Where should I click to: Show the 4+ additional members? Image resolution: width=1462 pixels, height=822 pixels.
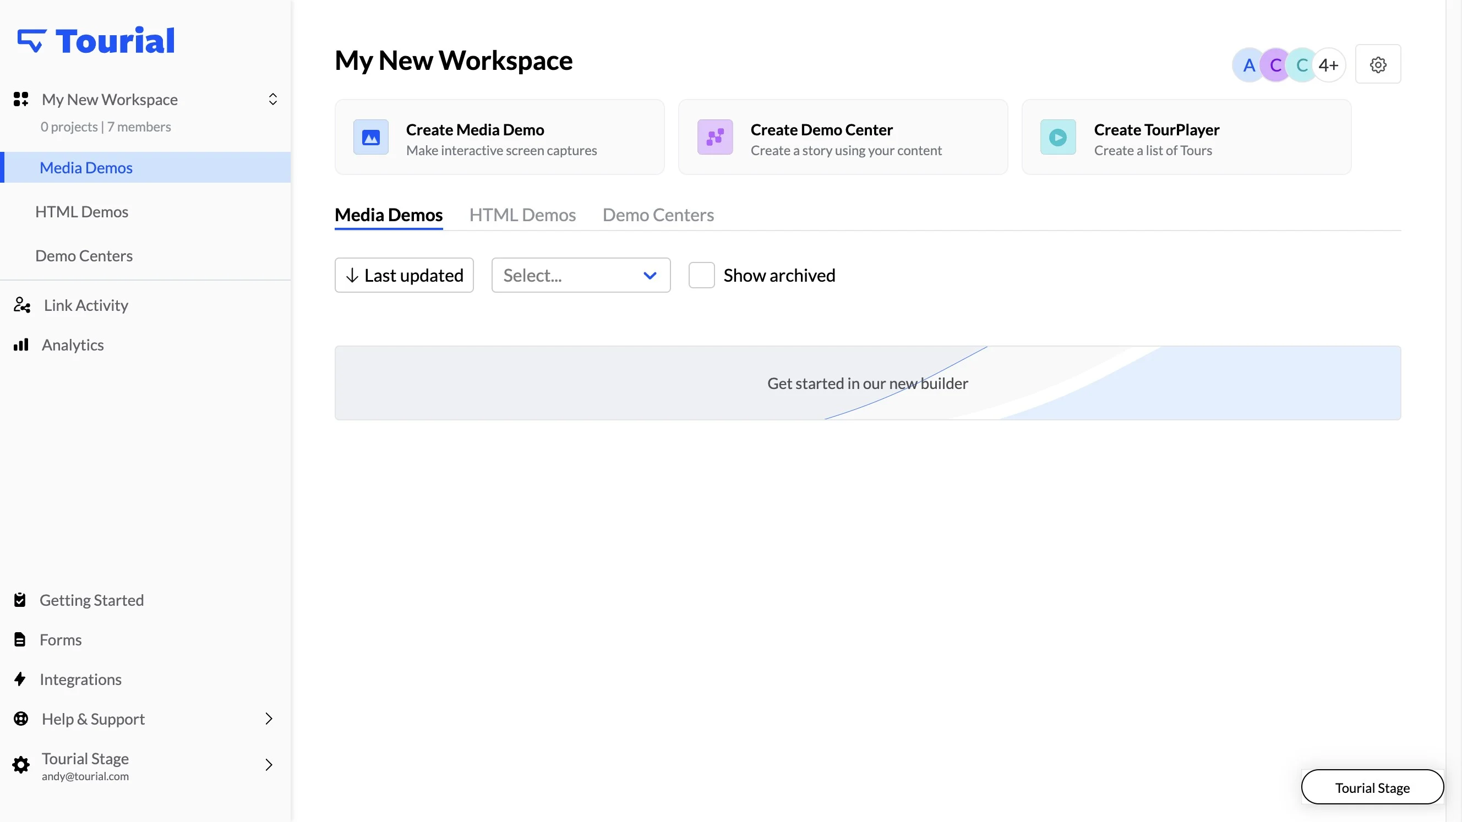pyautogui.click(x=1329, y=65)
